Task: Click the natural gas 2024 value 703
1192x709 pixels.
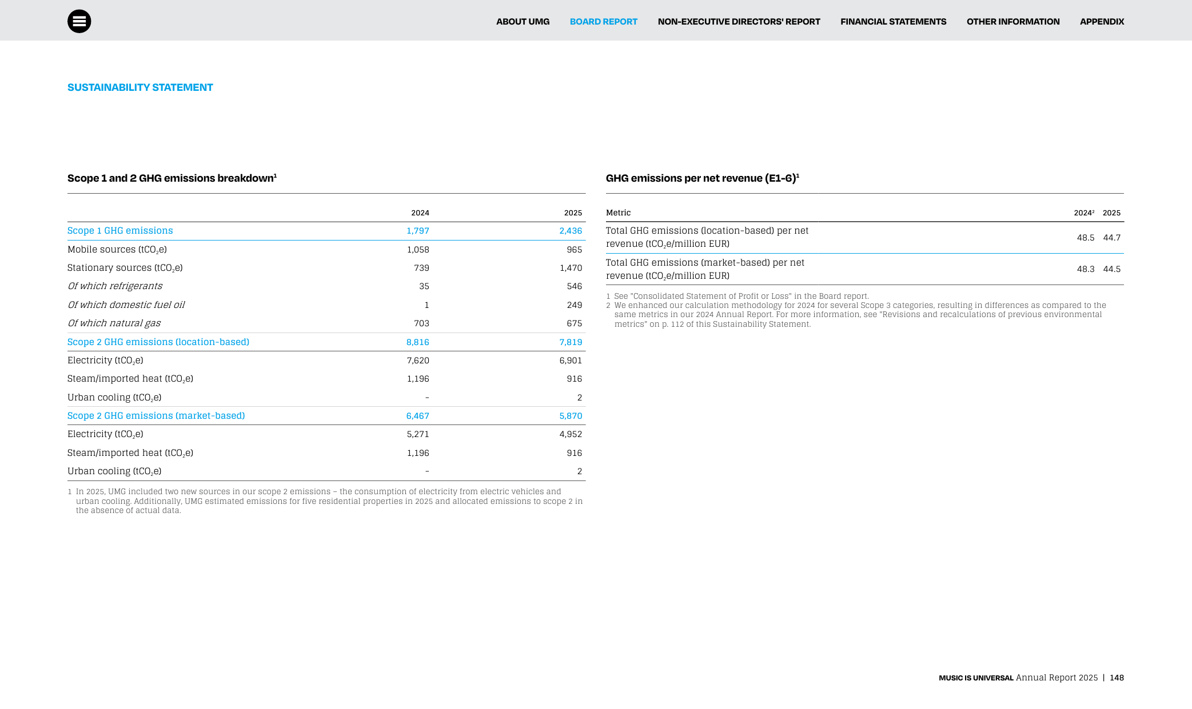Action: [421, 323]
